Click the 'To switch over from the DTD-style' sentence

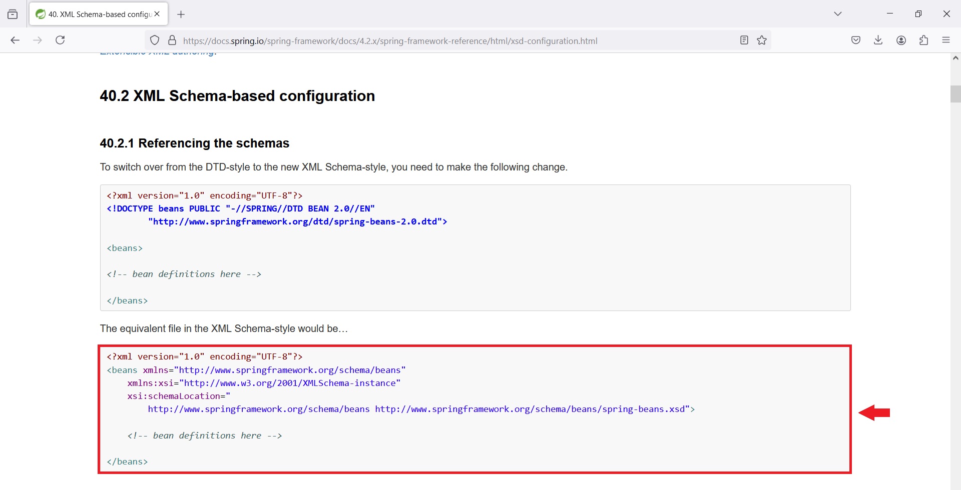pyautogui.click(x=333, y=167)
